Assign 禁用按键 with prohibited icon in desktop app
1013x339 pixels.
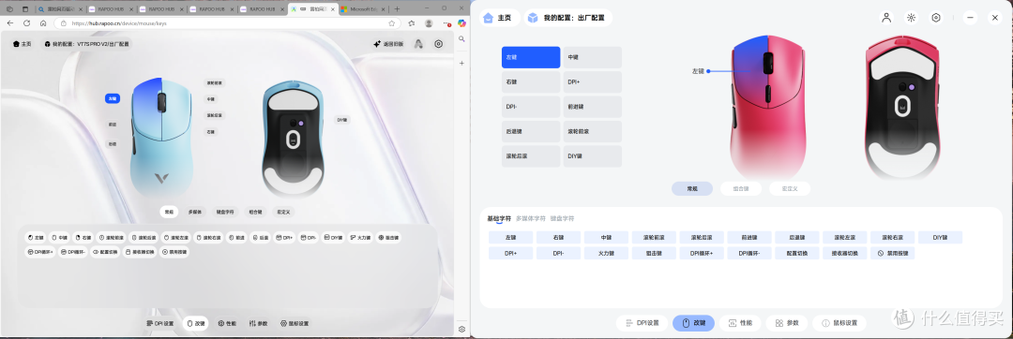point(892,253)
